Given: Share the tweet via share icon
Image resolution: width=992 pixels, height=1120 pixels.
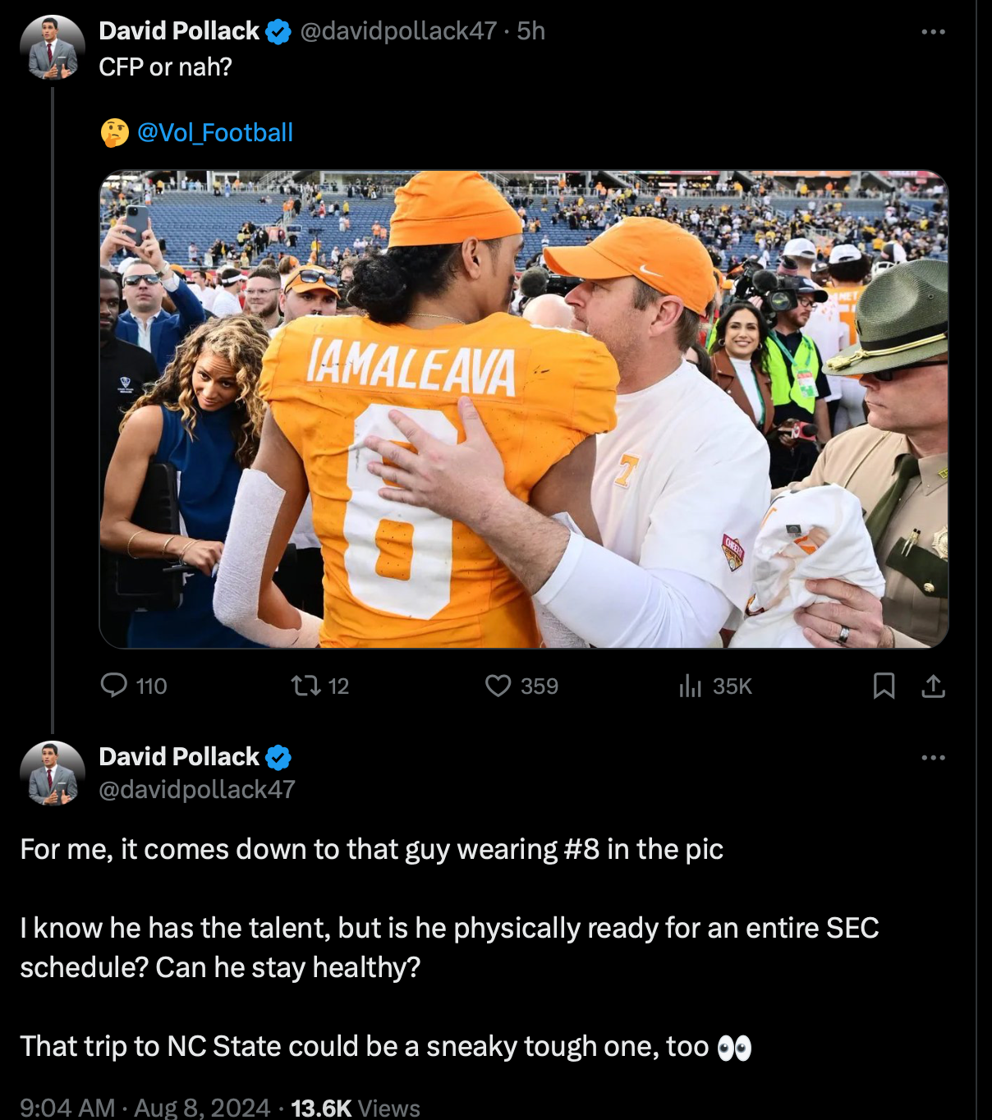Looking at the screenshot, I should pos(933,686).
